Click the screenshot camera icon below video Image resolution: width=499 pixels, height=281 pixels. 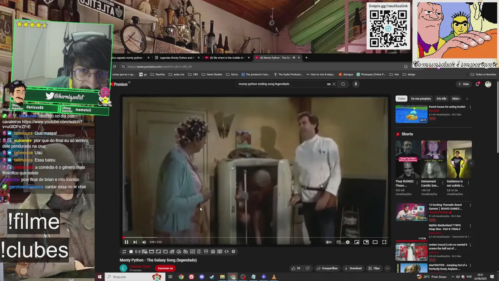pyautogui.click(x=213, y=252)
